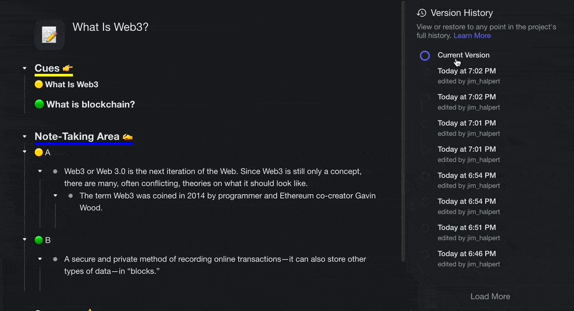Collapse the "Web3 or Web 3.0" bullet
574x311 pixels.
coord(40,171)
